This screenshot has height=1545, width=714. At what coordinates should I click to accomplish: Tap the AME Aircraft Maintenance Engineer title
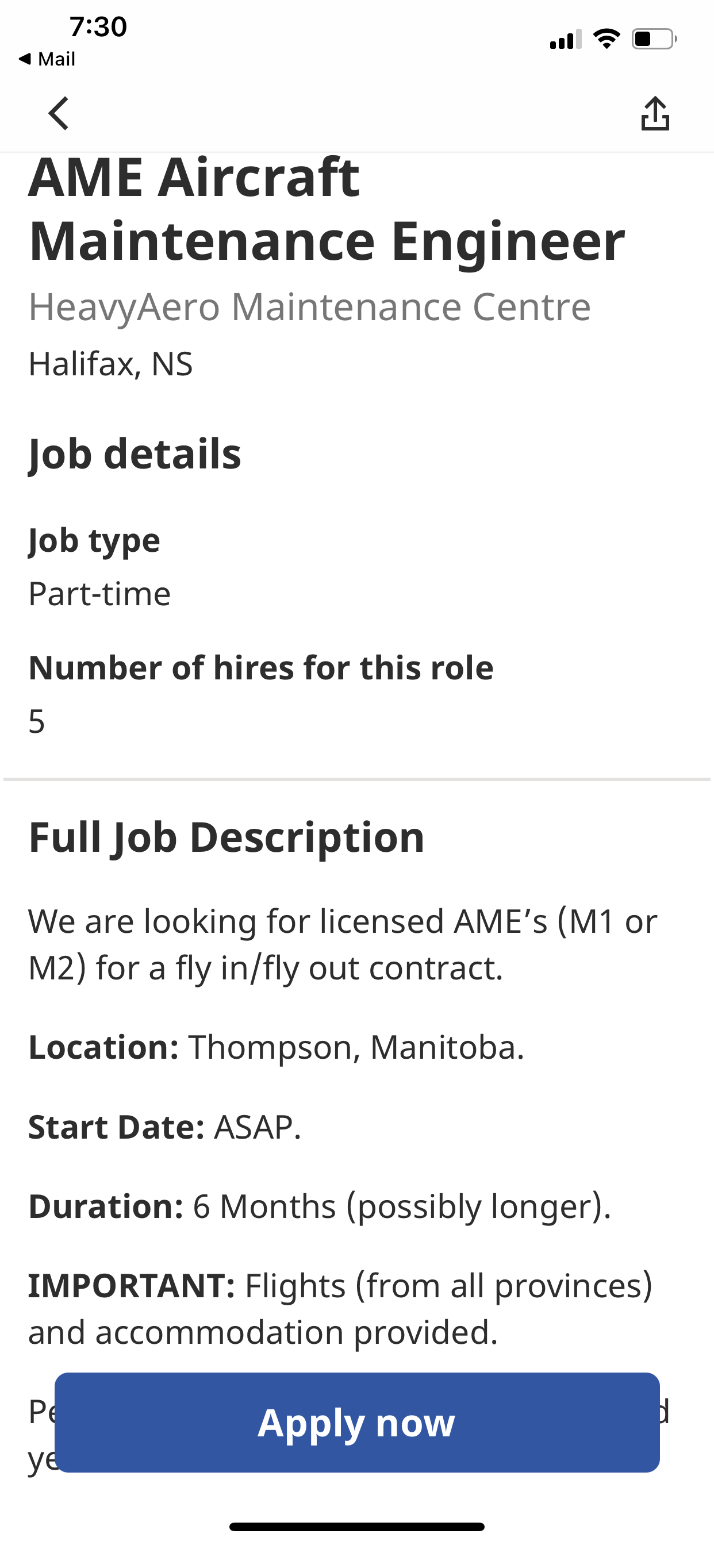(x=327, y=209)
